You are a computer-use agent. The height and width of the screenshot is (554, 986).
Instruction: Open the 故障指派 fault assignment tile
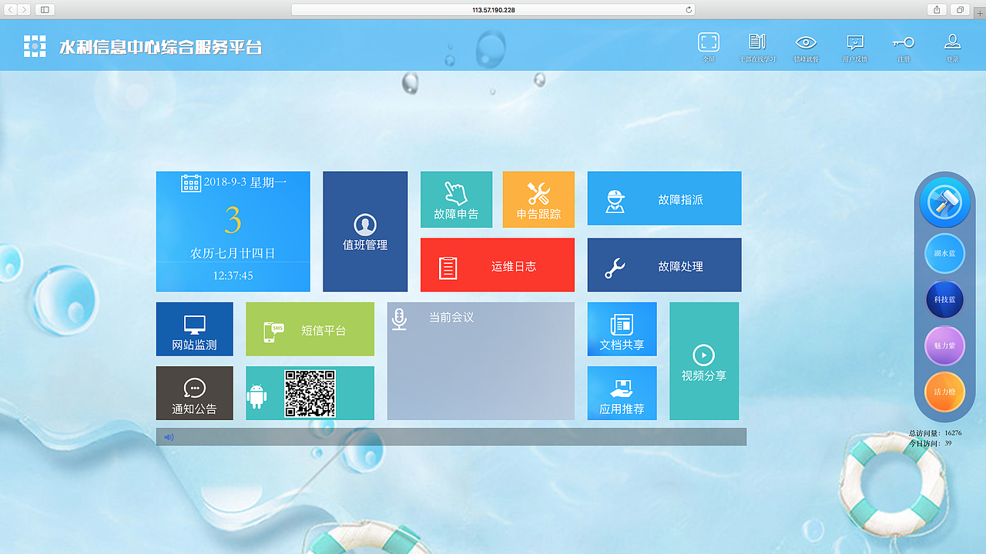click(664, 199)
